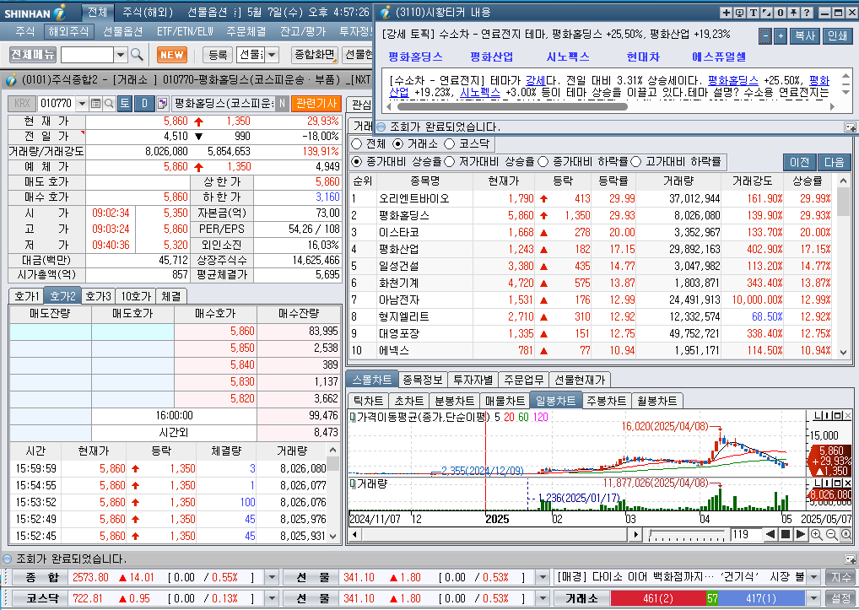Open dropdown beside 거래소 advance-decline bar

[814, 598]
